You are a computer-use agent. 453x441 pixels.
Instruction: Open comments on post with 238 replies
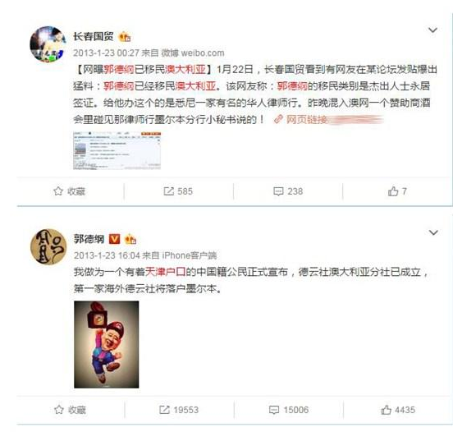288,191
